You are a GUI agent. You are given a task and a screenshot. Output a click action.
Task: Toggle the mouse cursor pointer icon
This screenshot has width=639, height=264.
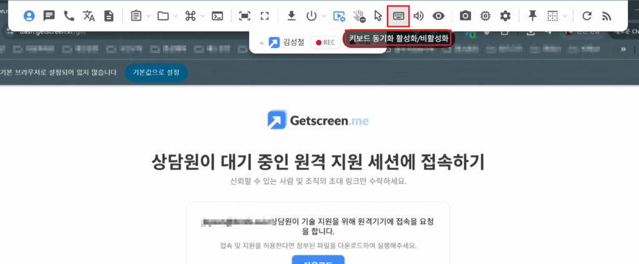[378, 16]
